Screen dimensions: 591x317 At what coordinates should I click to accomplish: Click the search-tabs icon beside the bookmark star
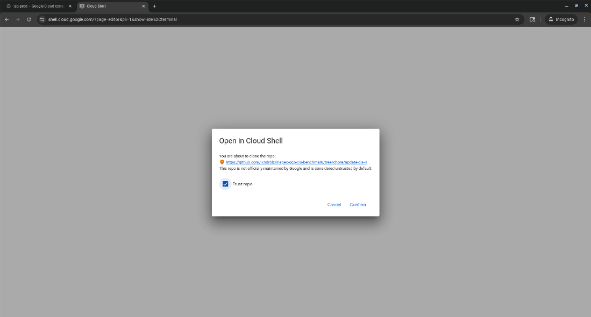click(x=532, y=19)
